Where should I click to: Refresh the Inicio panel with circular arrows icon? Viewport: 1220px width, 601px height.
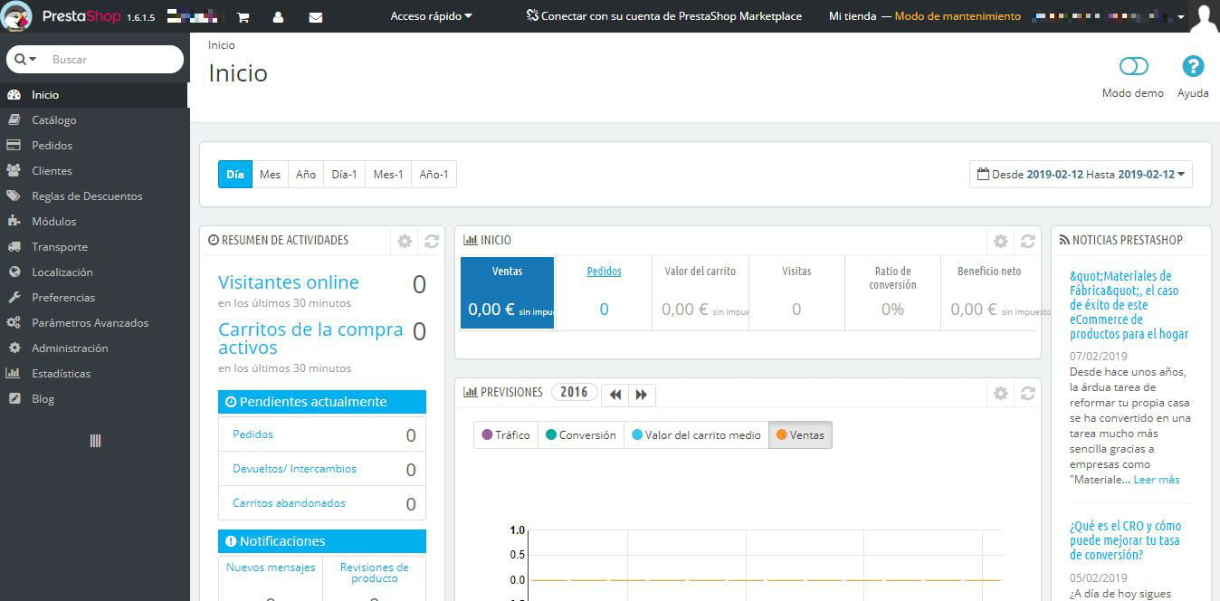pos(1027,241)
